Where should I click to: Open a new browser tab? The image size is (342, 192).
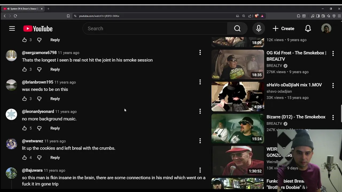pos(48,9)
